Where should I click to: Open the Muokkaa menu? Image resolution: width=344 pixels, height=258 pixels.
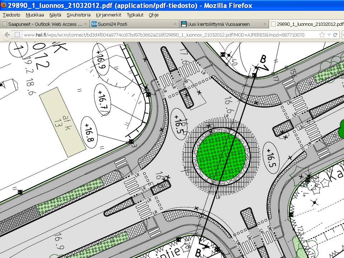pyautogui.click(x=35, y=15)
